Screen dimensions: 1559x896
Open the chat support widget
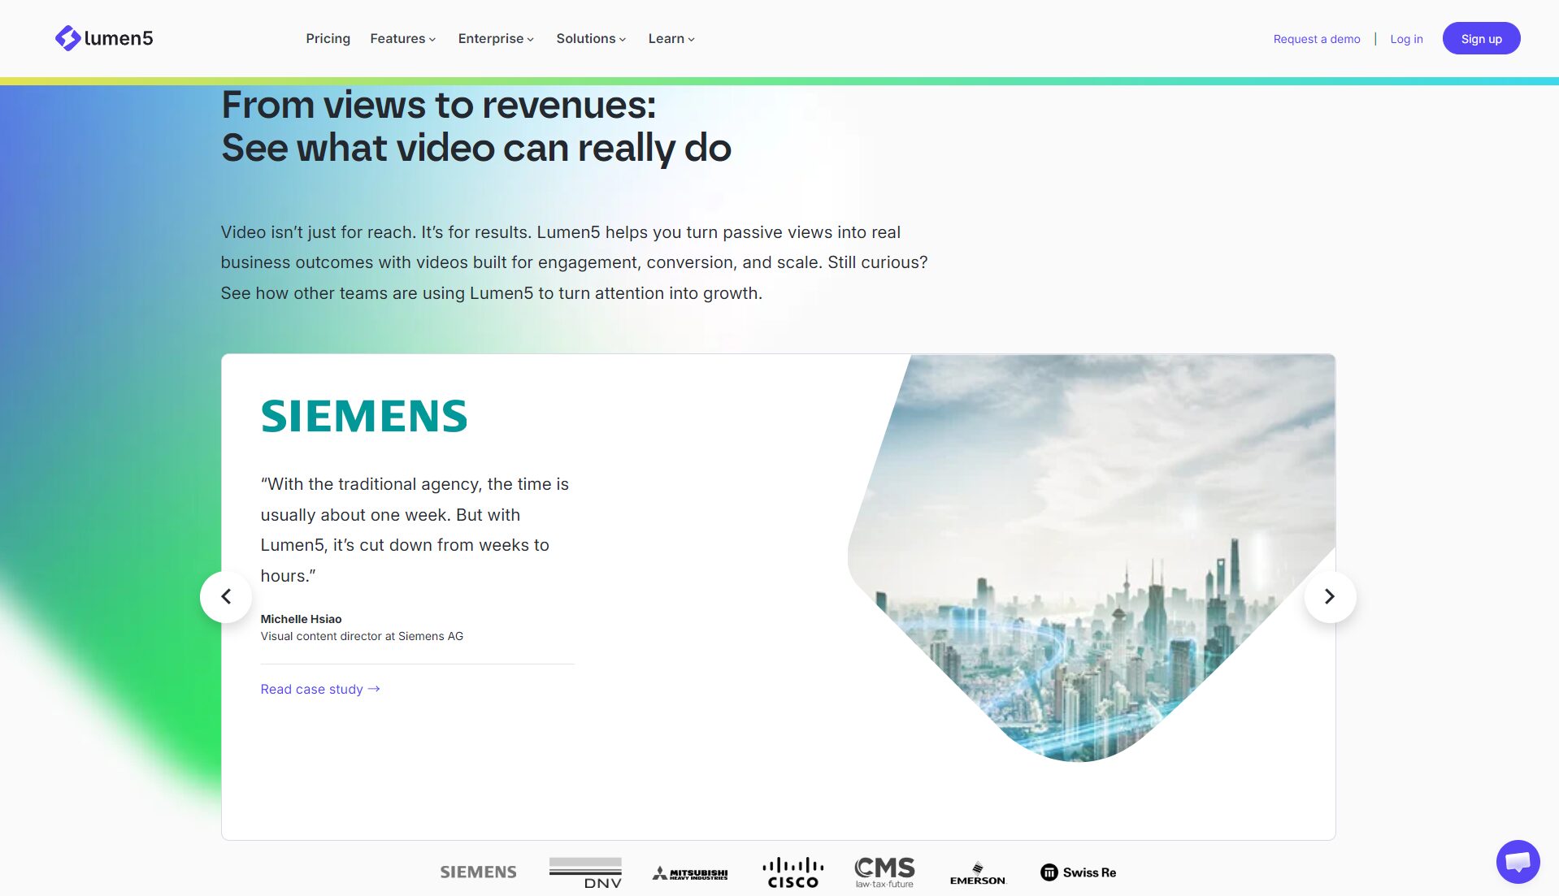(x=1517, y=861)
